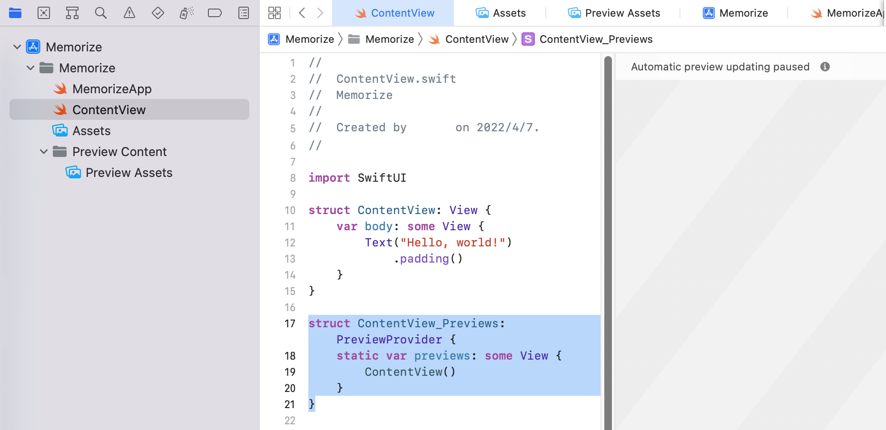Click the ContentView.swift comment on line 2

click(x=382, y=79)
